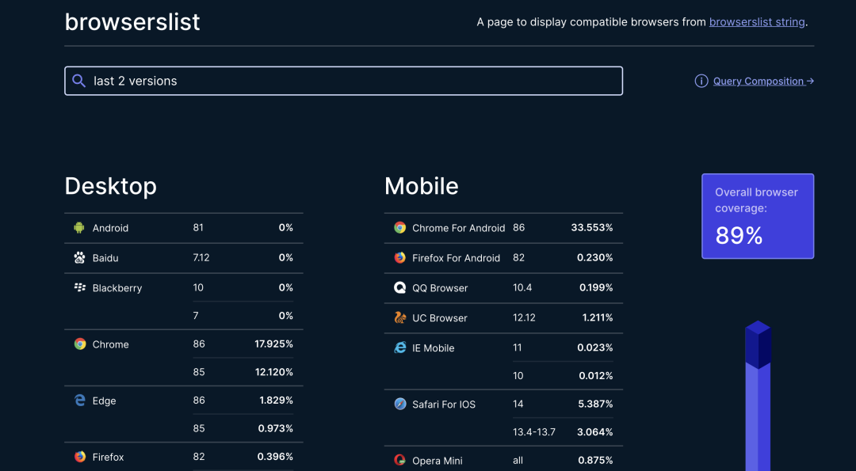Click the Safari For iOS compass icon
856x471 pixels.
(399, 405)
